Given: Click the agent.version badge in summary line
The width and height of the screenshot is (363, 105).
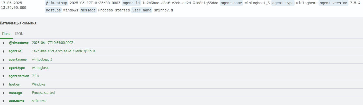Looking at the screenshot, I should tap(333, 3).
